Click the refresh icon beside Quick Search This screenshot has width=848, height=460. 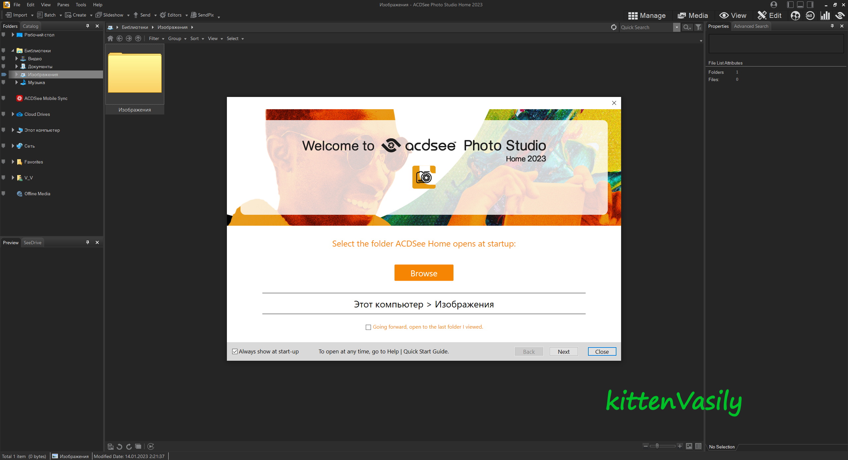pyautogui.click(x=614, y=27)
